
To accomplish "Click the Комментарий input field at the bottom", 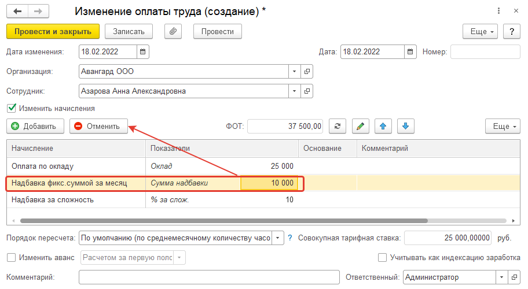I will coord(209,277).
